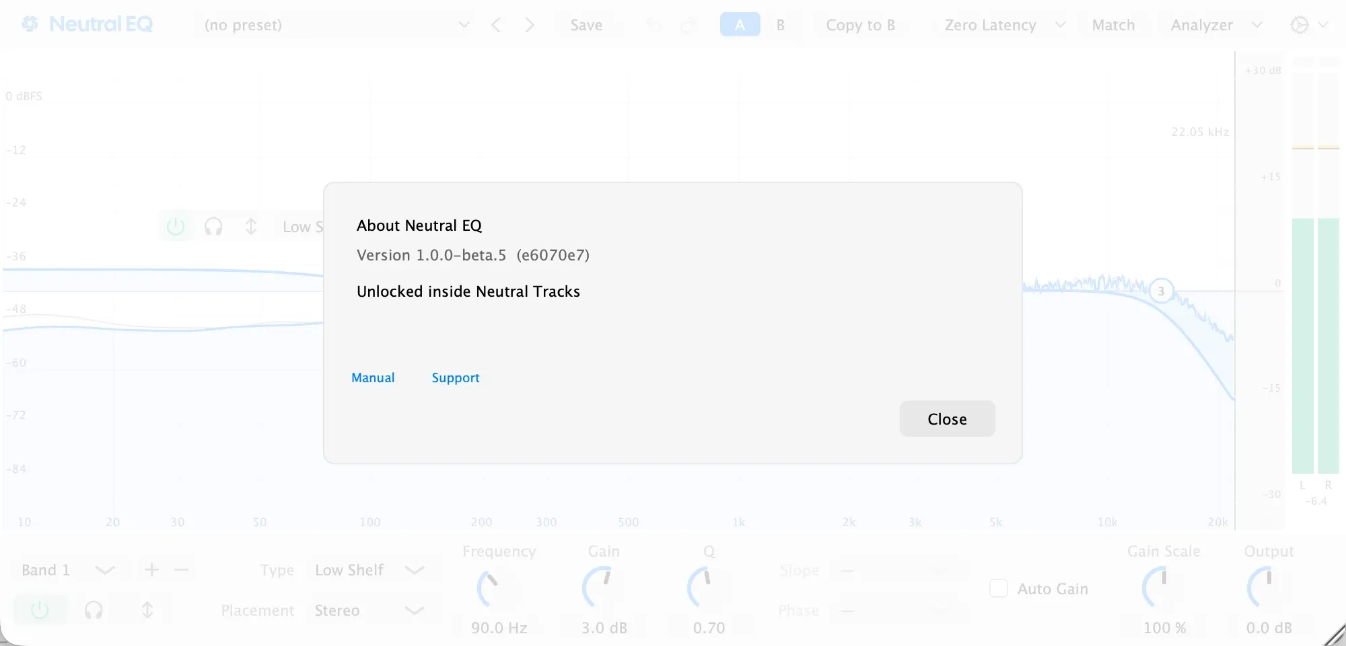Remove band with the minus icon
The height and width of the screenshot is (646, 1346).
click(x=181, y=570)
